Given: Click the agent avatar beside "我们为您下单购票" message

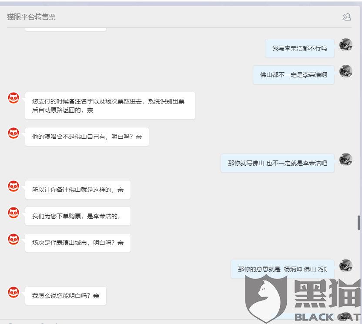Looking at the screenshot, I should [13, 213].
